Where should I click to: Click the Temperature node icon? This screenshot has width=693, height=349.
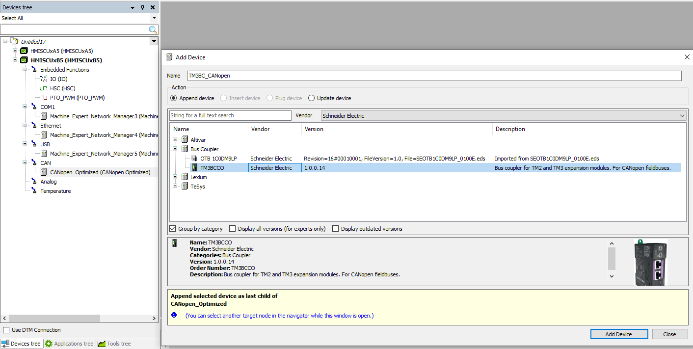(x=34, y=191)
